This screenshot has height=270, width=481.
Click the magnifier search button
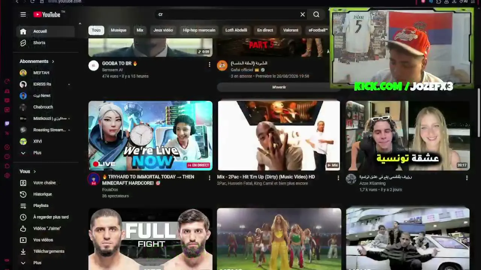click(316, 14)
